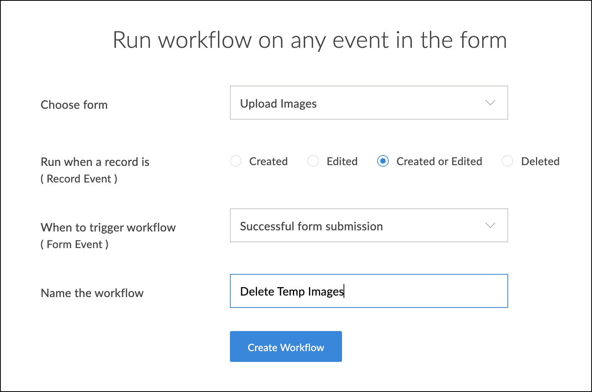Click the chevron in the Successful form submission box
The height and width of the screenshot is (392, 592).
click(x=490, y=226)
